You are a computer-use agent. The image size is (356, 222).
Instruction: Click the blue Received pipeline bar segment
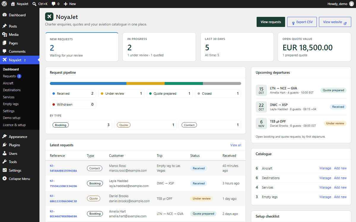88,83
